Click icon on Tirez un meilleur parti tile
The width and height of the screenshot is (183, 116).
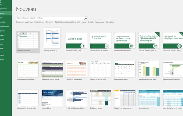click(x=156, y=46)
